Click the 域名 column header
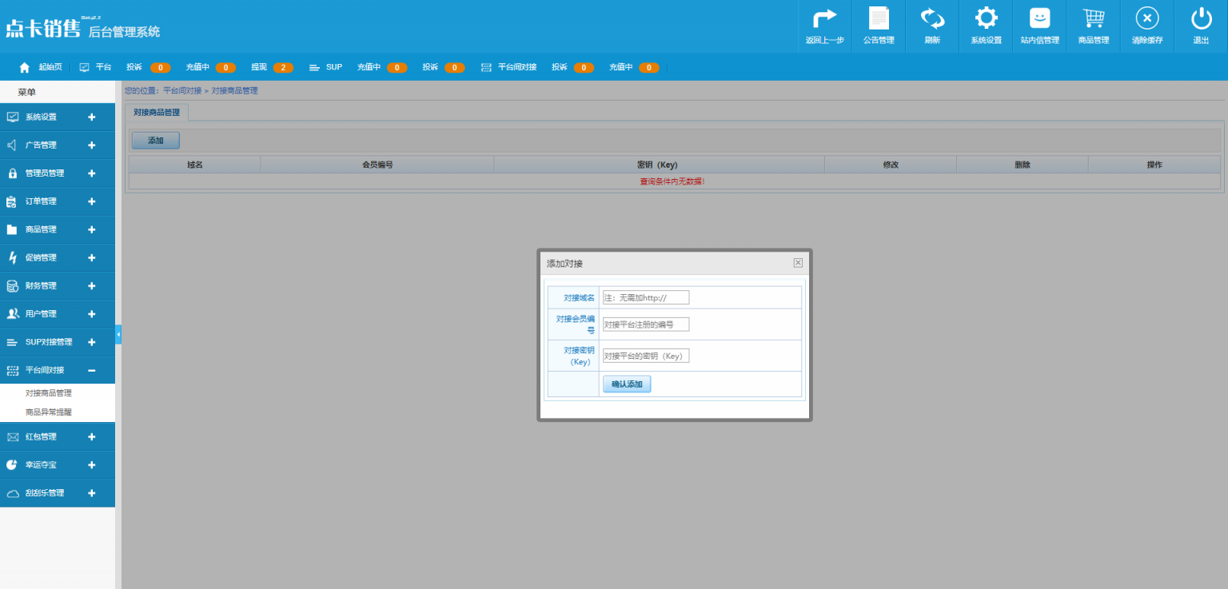 [195, 165]
